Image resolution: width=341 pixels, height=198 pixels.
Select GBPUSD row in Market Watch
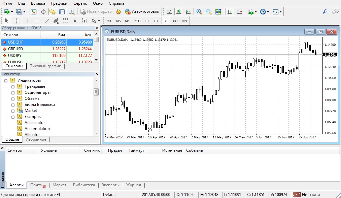click(47, 49)
